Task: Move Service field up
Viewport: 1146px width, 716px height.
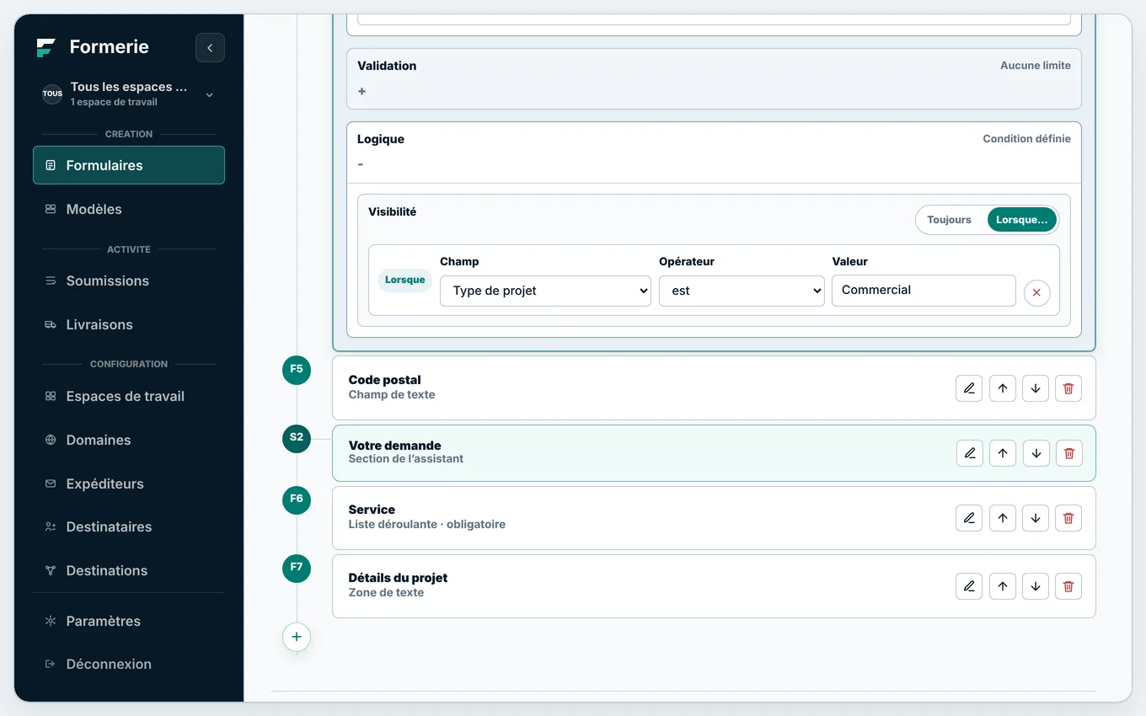Action: pyautogui.click(x=1002, y=518)
